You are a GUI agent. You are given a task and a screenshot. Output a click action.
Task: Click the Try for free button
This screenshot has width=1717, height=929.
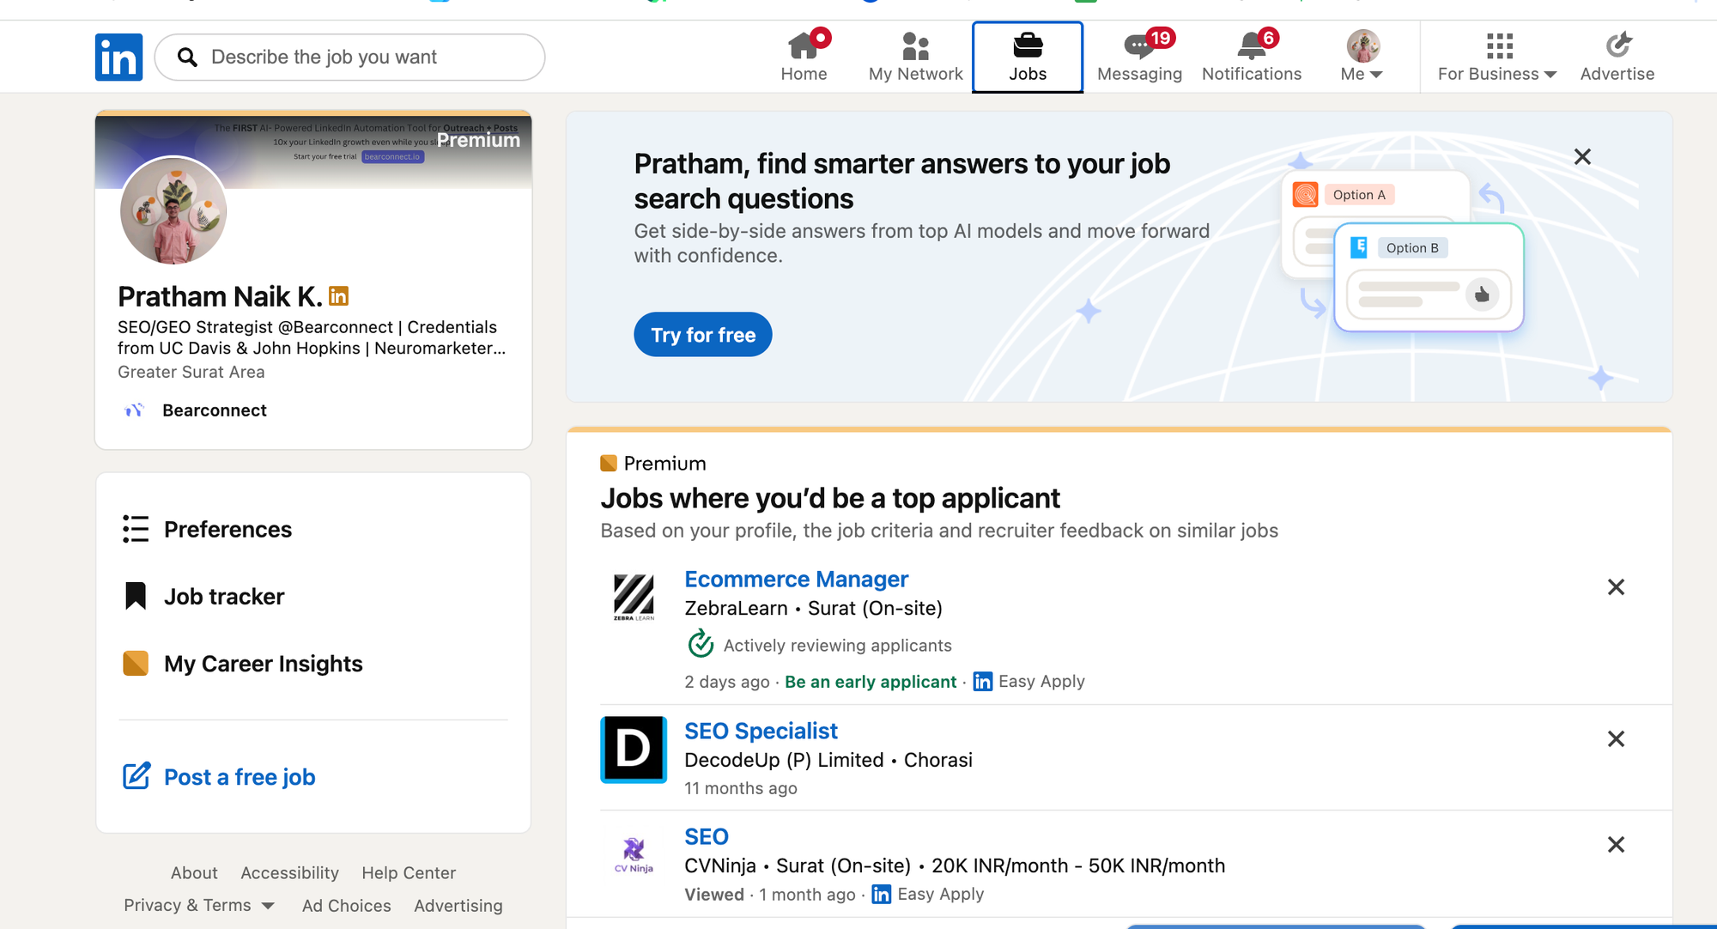point(703,334)
